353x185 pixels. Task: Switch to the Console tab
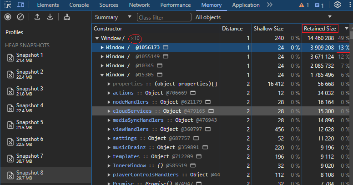click(79, 5)
